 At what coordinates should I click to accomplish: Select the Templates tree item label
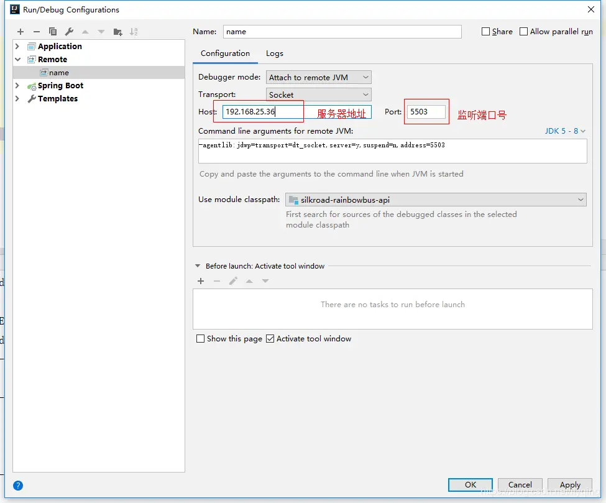pos(58,99)
